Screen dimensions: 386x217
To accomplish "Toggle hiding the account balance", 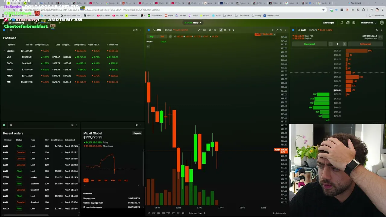I will 137,125.
